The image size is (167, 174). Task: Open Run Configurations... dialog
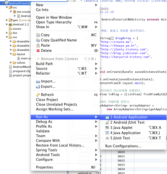[x=133, y=146]
